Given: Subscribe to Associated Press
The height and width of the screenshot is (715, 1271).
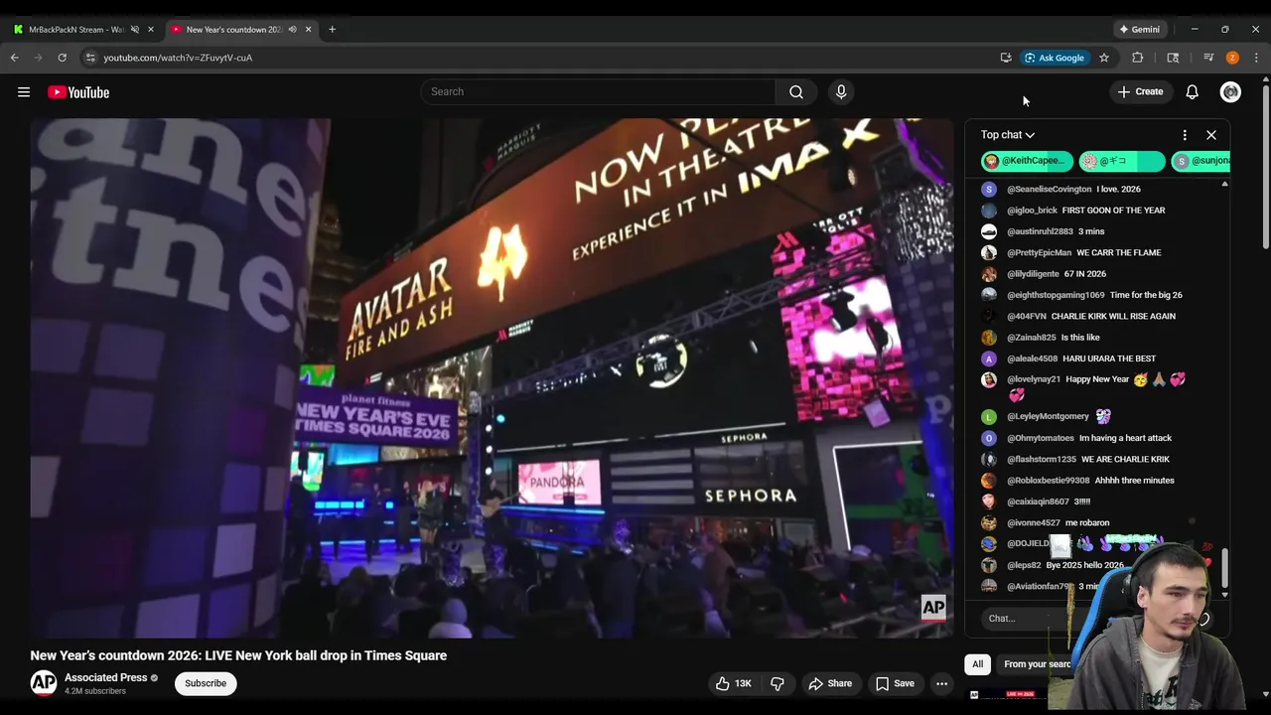Looking at the screenshot, I should pos(206,683).
